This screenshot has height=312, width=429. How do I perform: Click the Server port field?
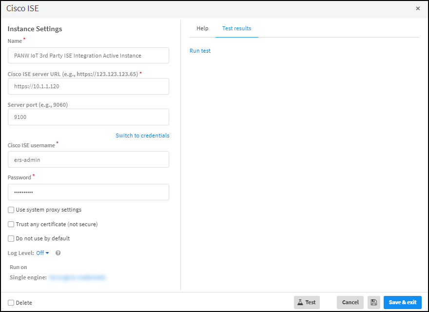88,117
